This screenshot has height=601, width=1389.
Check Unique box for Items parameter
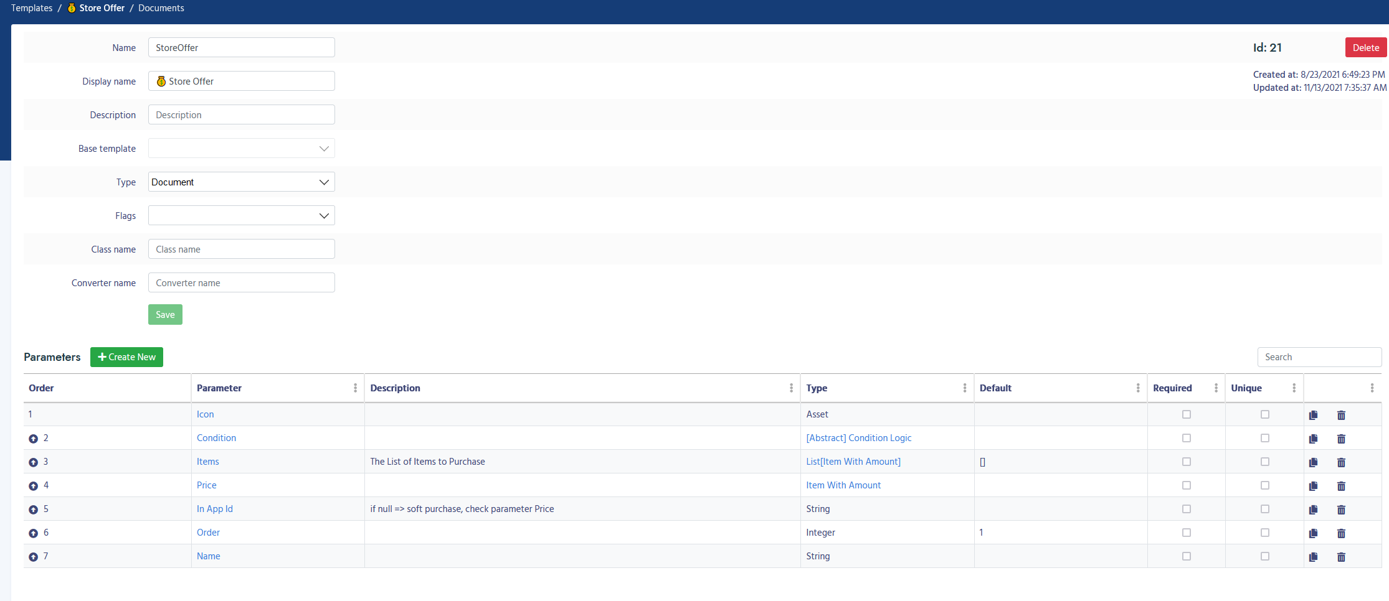1264,462
